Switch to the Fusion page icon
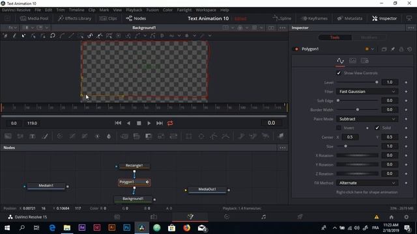This screenshot has width=417, height=234. pos(190,216)
